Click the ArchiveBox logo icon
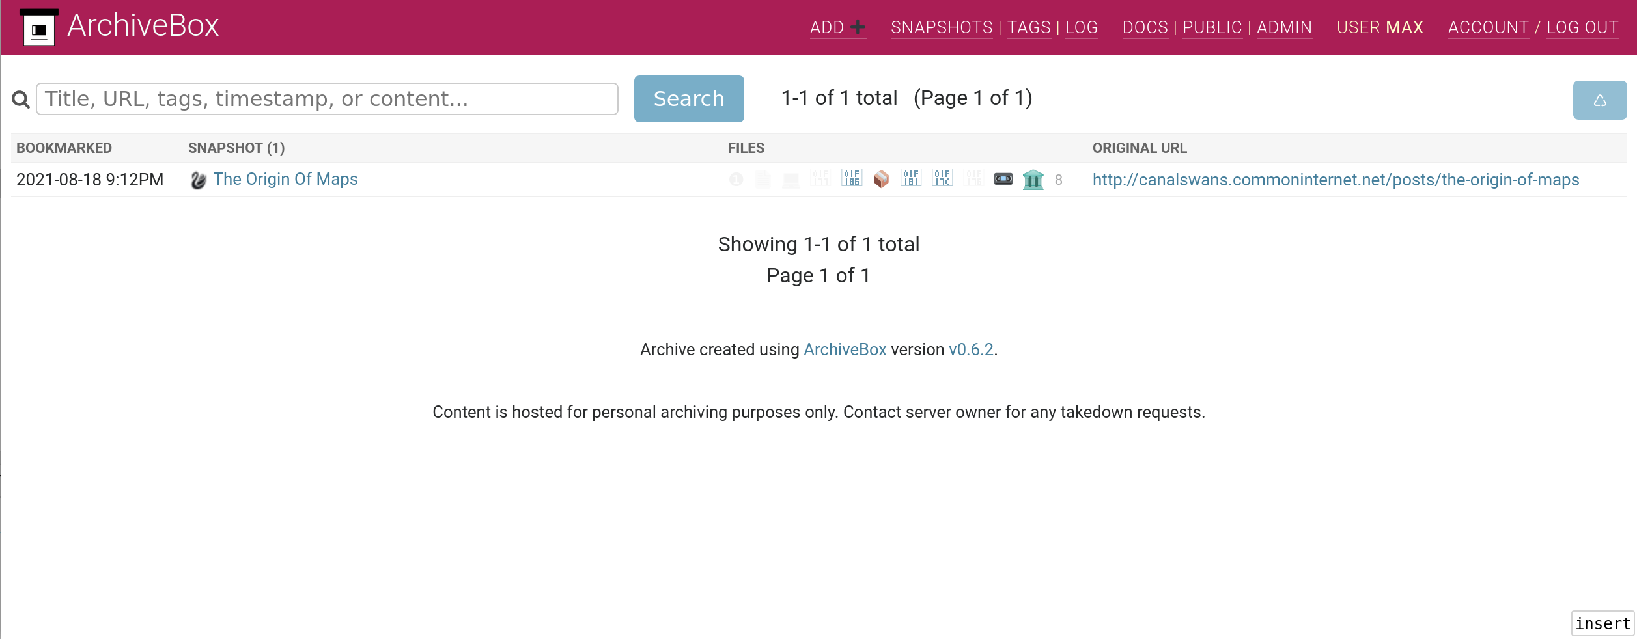This screenshot has height=639, width=1637. coord(39,28)
